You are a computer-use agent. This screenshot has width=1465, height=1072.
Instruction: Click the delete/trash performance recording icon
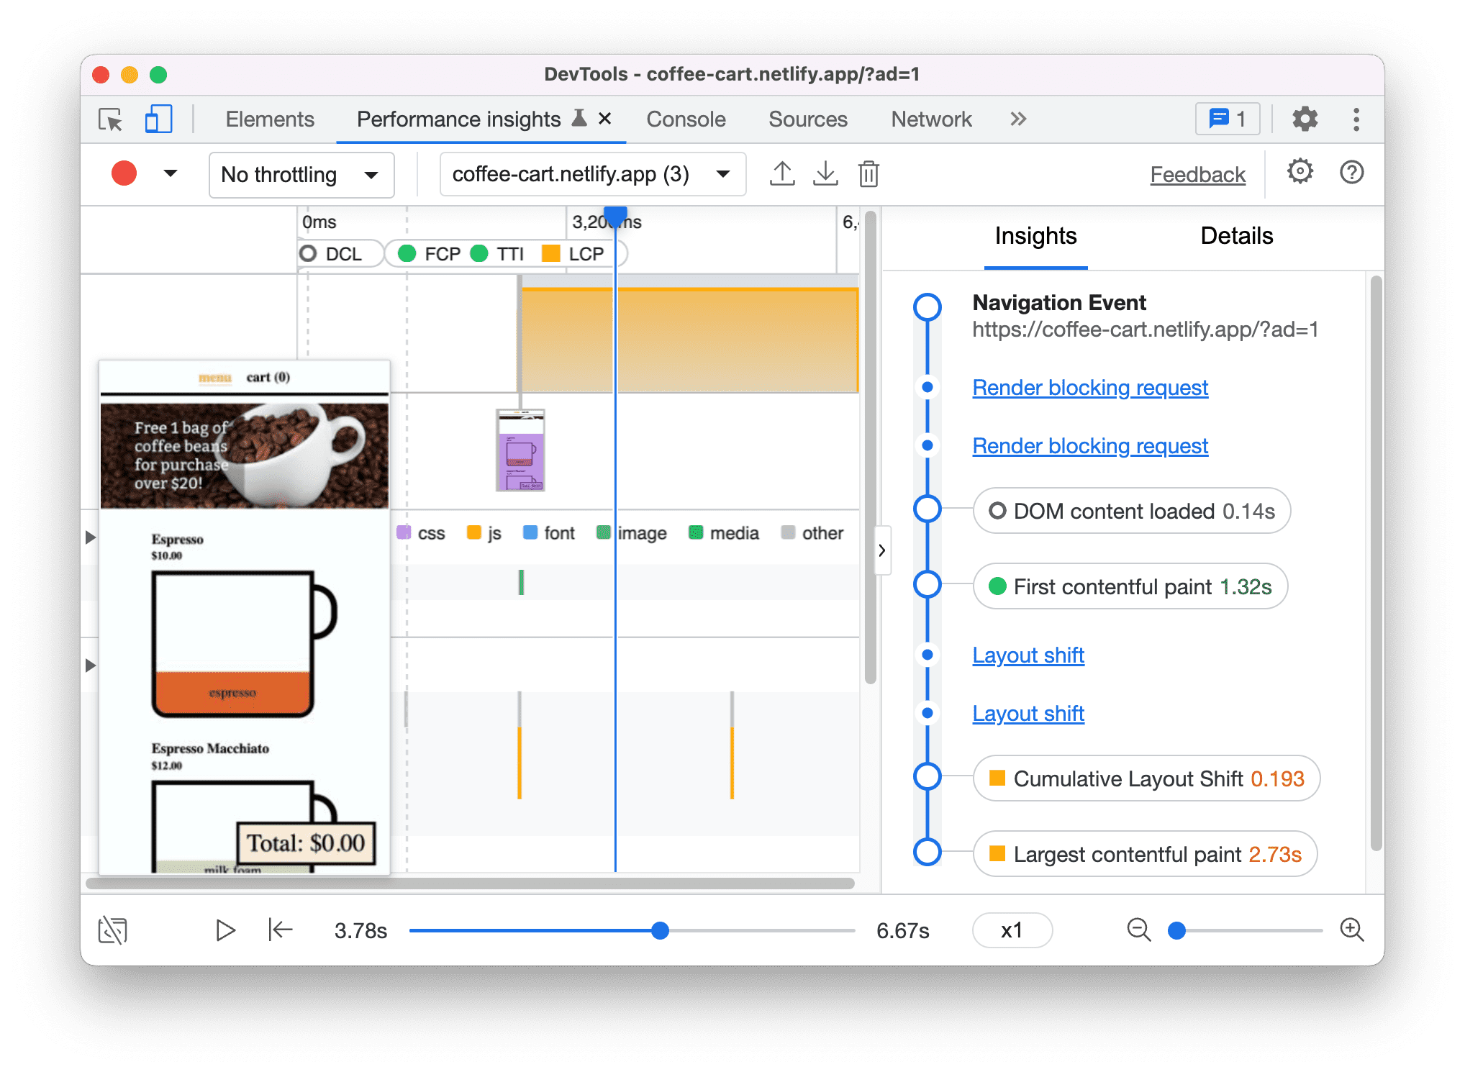(x=869, y=174)
